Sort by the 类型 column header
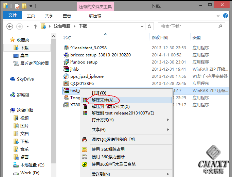This screenshot has height=177, width=232. [x=196, y=37]
